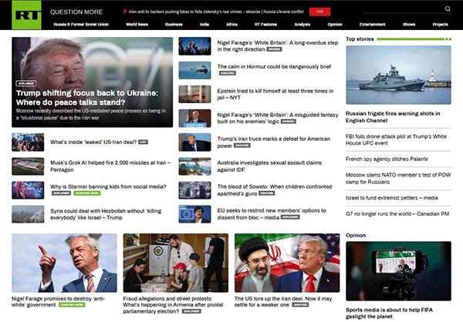Open 'Russian frigate fires warning shots' headline
The height and width of the screenshot is (322, 463).
tap(393, 117)
